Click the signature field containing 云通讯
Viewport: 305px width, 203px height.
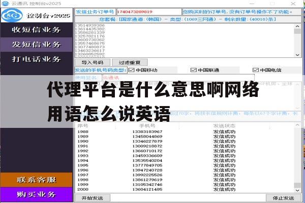pyautogui.click(x=178, y=78)
